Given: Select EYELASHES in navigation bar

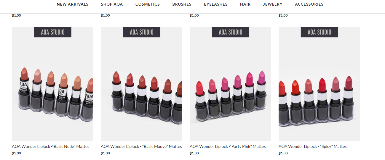Looking at the screenshot, I should pyautogui.click(x=216, y=4).
